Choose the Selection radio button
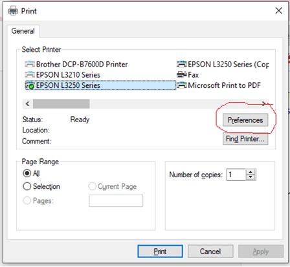 click(x=27, y=186)
